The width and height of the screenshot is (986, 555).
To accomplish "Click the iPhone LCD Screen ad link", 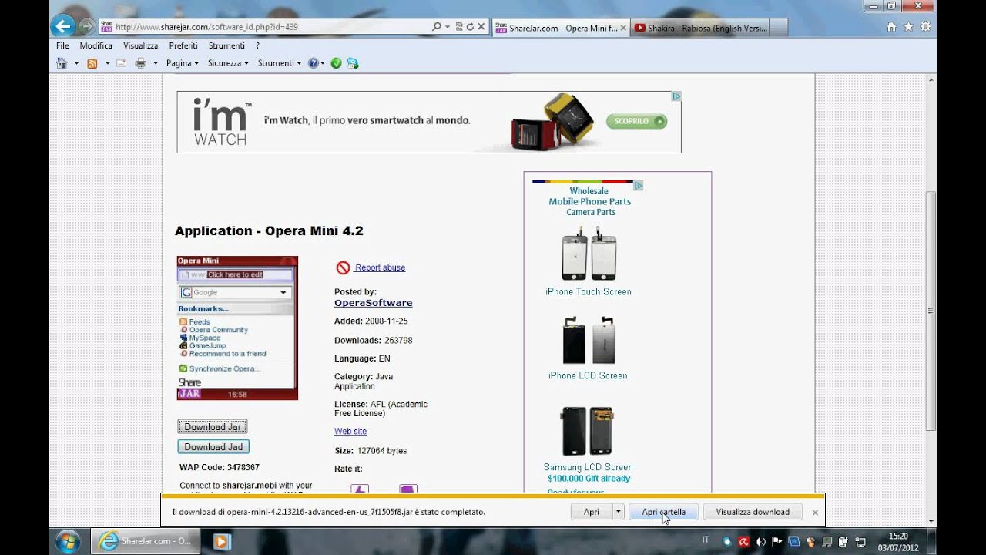I will (588, 376).
